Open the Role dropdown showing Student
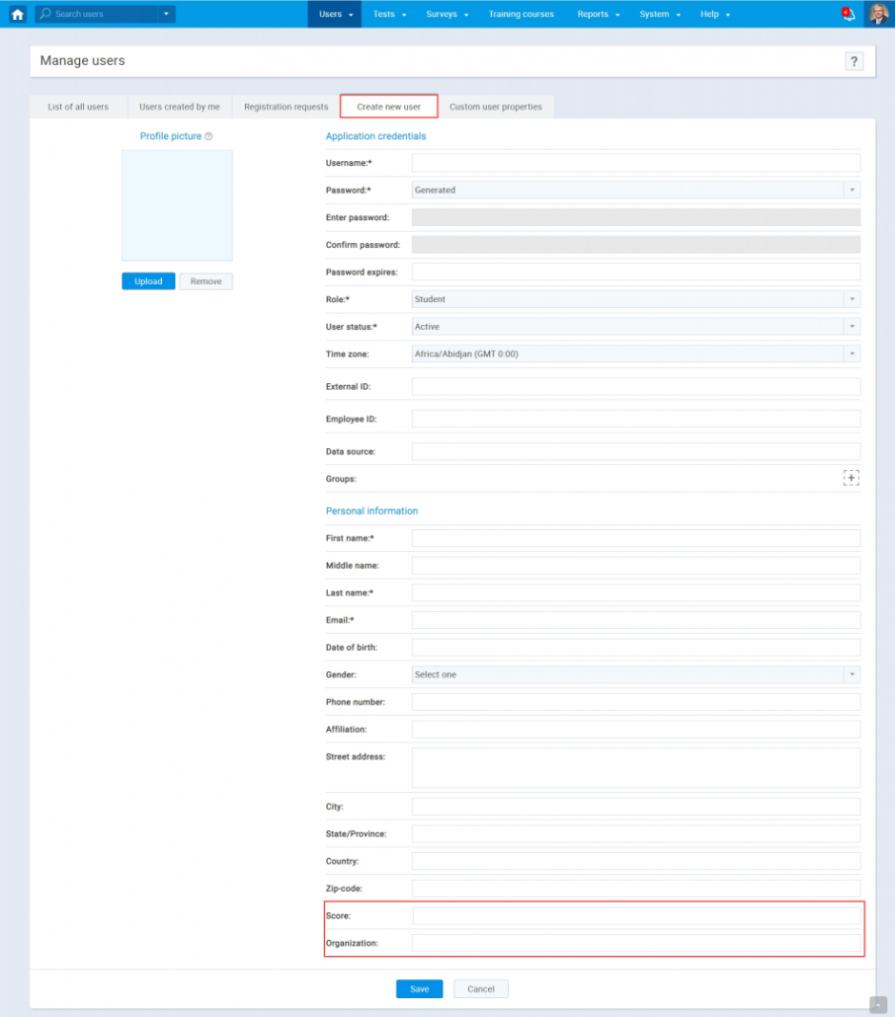The height and width of the screenshot is (1017, 895). [x=851, y=298]
